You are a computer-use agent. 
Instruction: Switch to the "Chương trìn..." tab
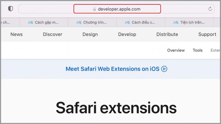pyautogui.click(x=92, y=22)
